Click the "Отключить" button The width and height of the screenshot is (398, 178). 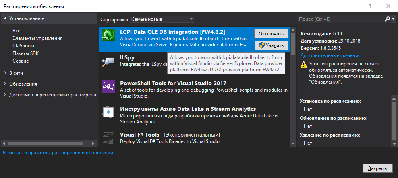(x=271, y=33)
